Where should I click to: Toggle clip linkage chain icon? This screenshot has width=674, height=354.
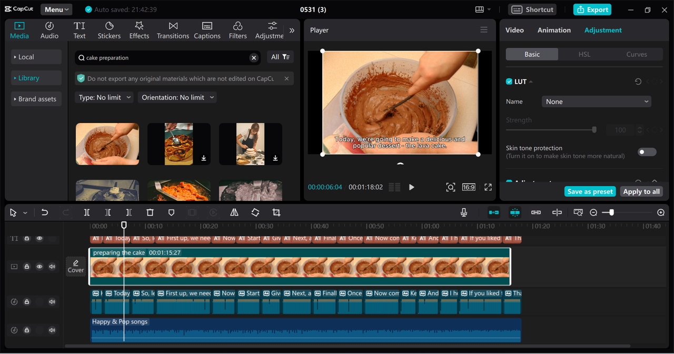point(536,213)
